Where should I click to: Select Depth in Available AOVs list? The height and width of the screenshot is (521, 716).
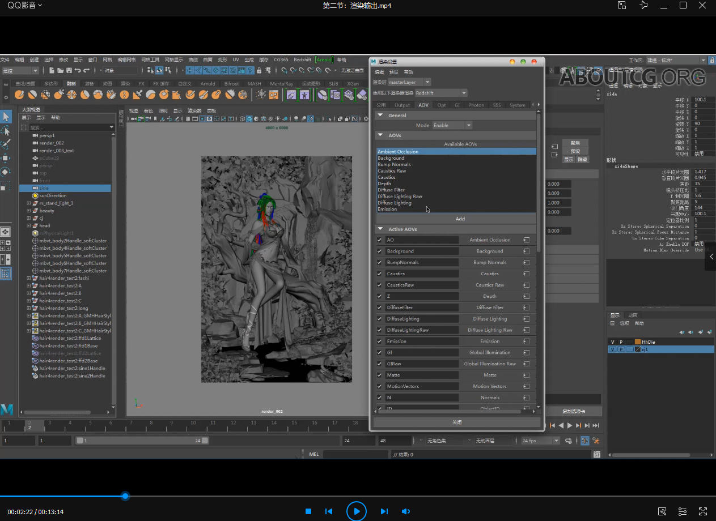click(384, 183)
